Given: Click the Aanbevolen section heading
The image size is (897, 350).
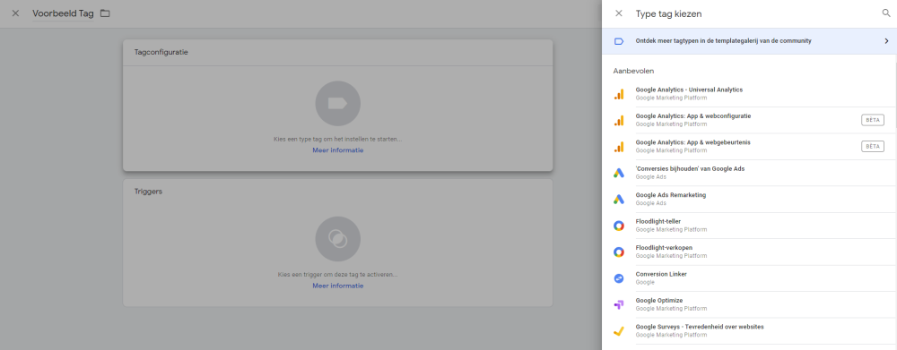Looking at the screenshot, I should [634, 71].
